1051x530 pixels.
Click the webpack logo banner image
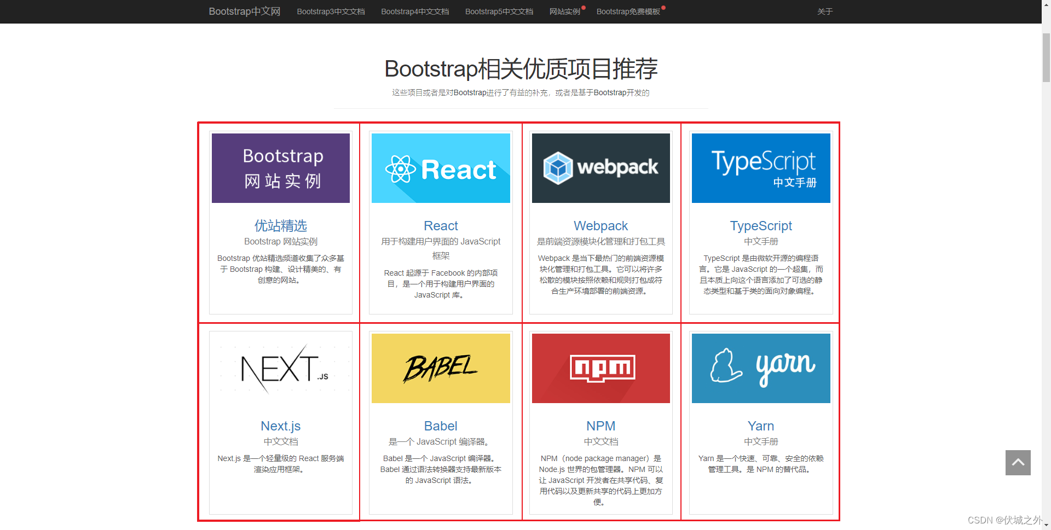pyautogui.click(x=601, y=168)
